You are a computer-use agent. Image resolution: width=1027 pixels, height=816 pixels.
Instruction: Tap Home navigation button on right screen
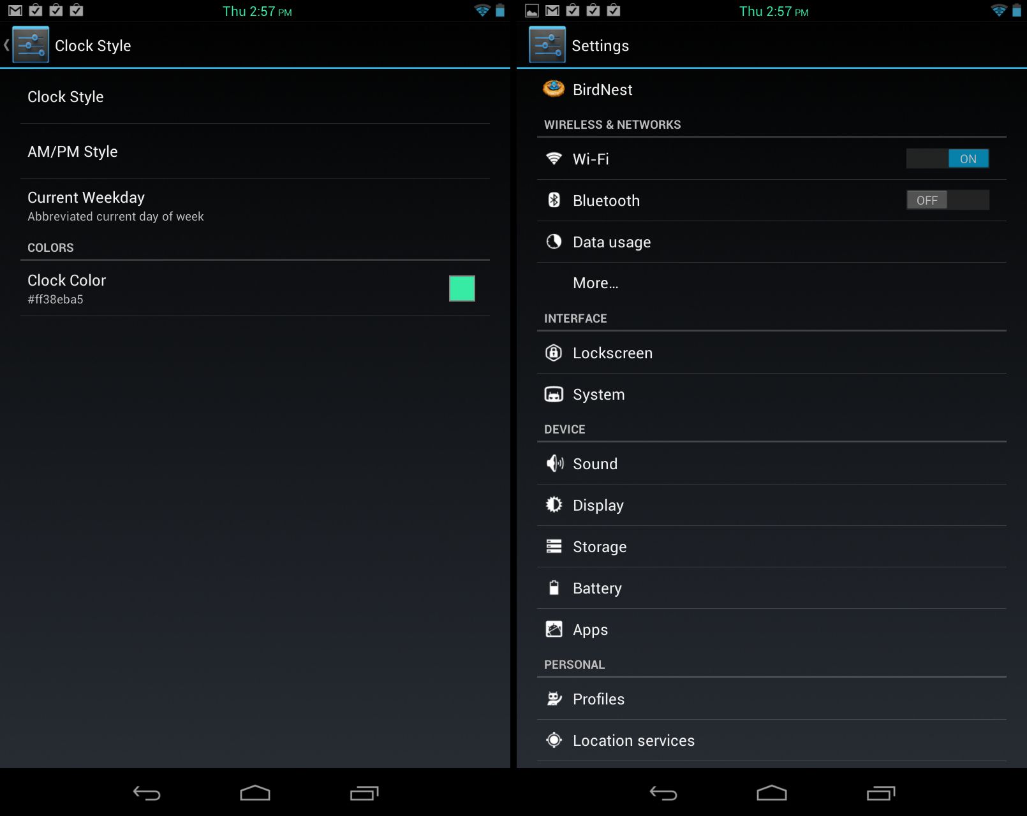772,792
